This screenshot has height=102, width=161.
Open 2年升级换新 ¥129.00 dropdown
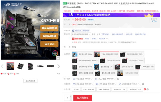click(x=106, y=84)
